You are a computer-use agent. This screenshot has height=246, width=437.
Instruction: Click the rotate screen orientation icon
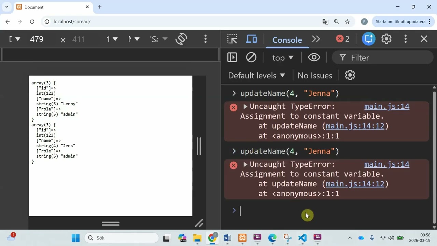pyautogui.click(x=181, y=39)
